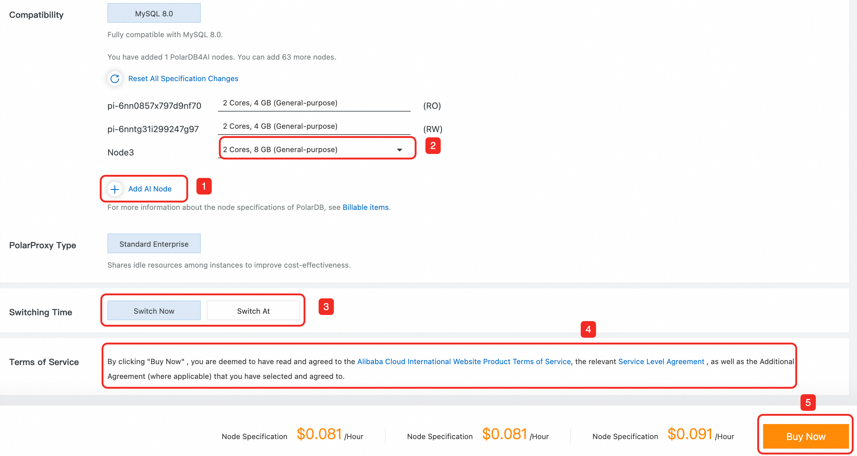Screen dimensions: 857x456
Task: Open RO node pi-6nn0857x797d9nf70 specification field
Action: point(314,103)
